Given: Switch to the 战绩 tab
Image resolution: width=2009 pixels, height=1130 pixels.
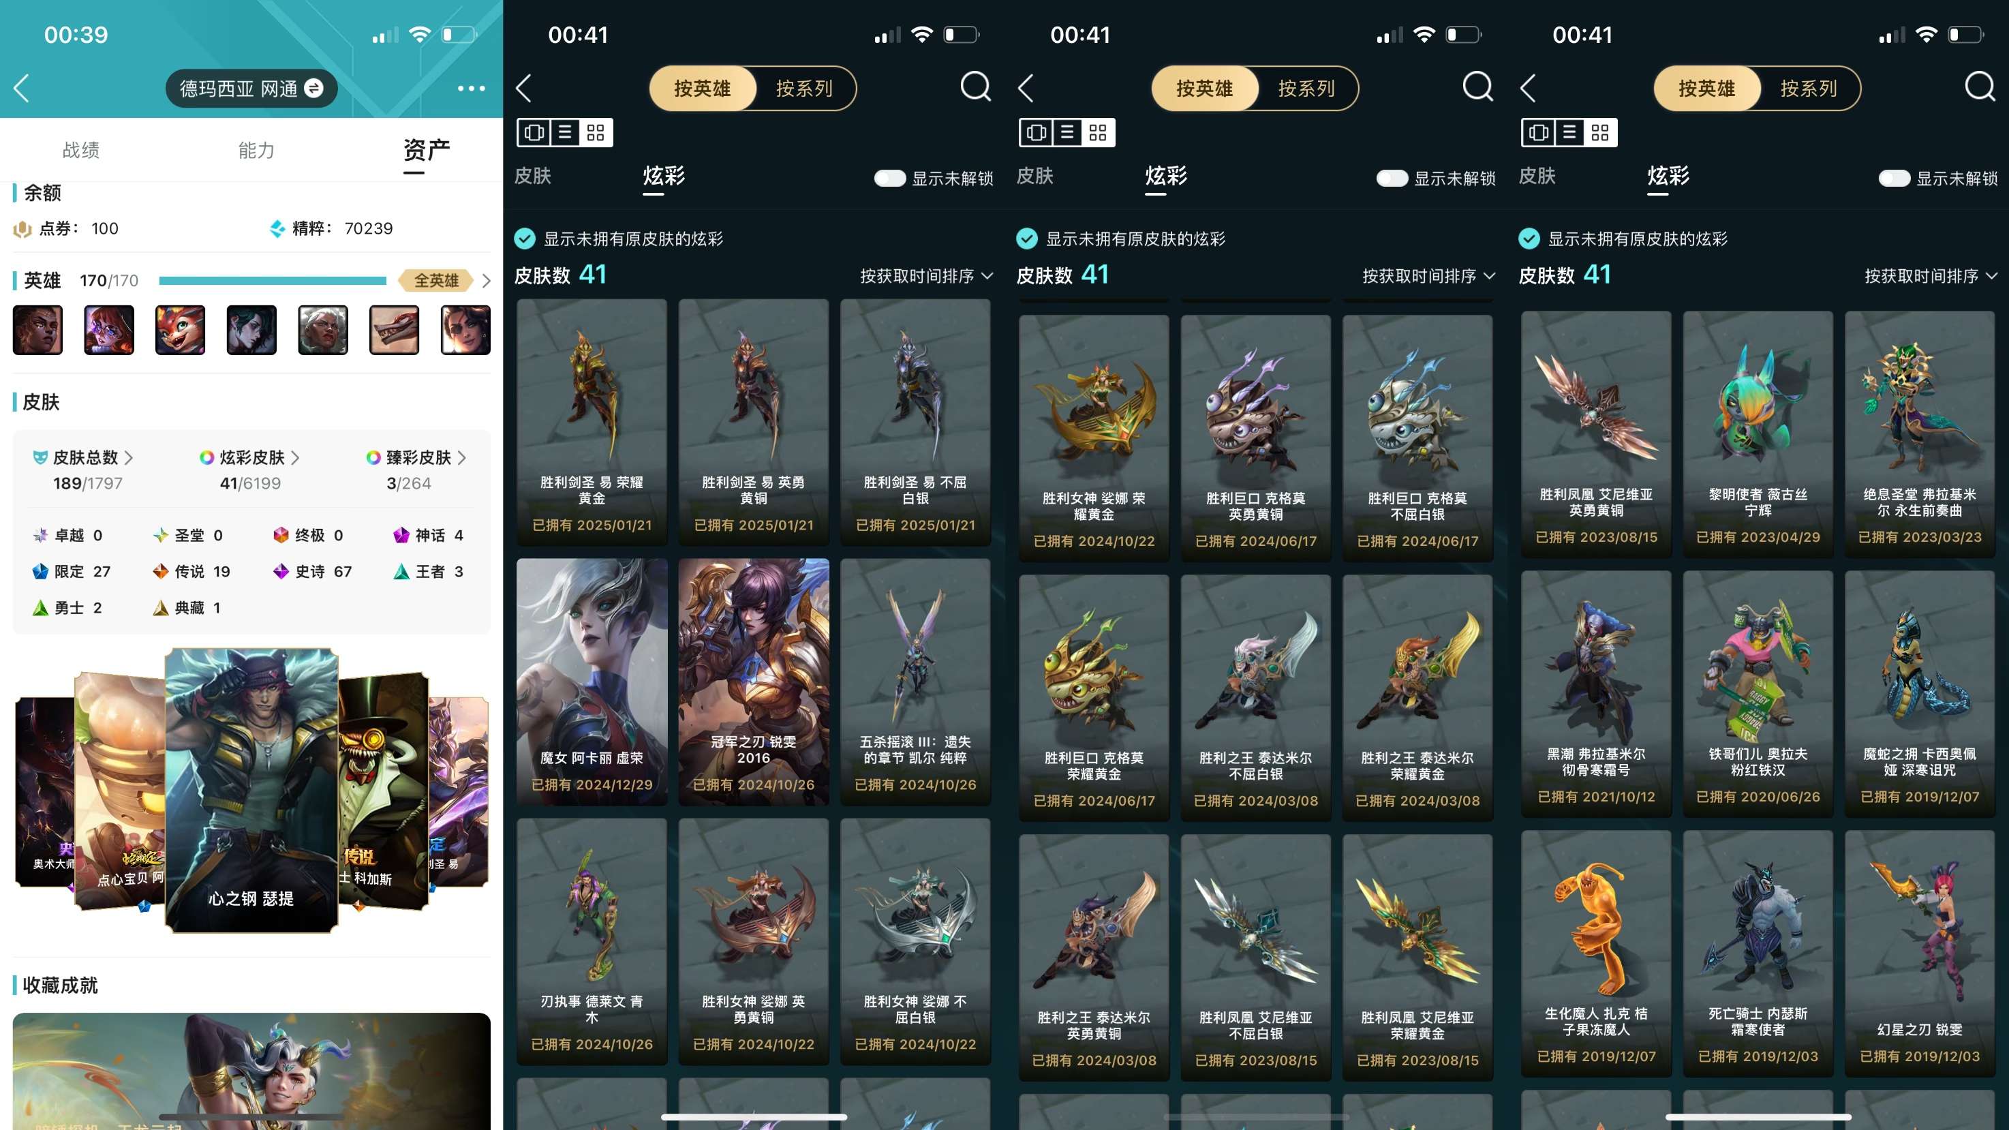Looking at the screenshot, I should point(81,150).
